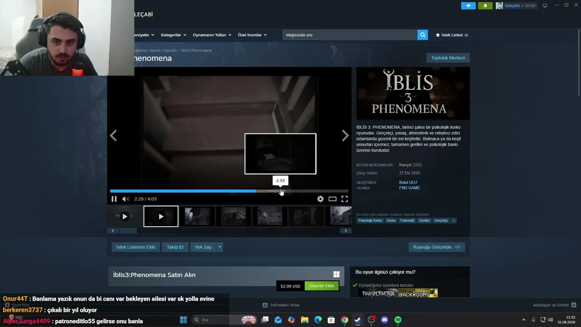Open the Gerçekçi tag
Viewport: 581px width, 327px height.
441,221
